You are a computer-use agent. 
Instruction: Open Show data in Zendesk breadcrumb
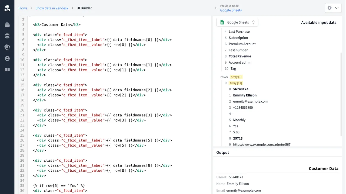[x=52, y=8]
